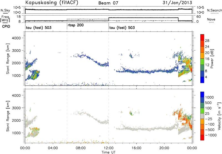
Task: Click the "4000" tick on the power panel
Action: [x=16, y=38]
